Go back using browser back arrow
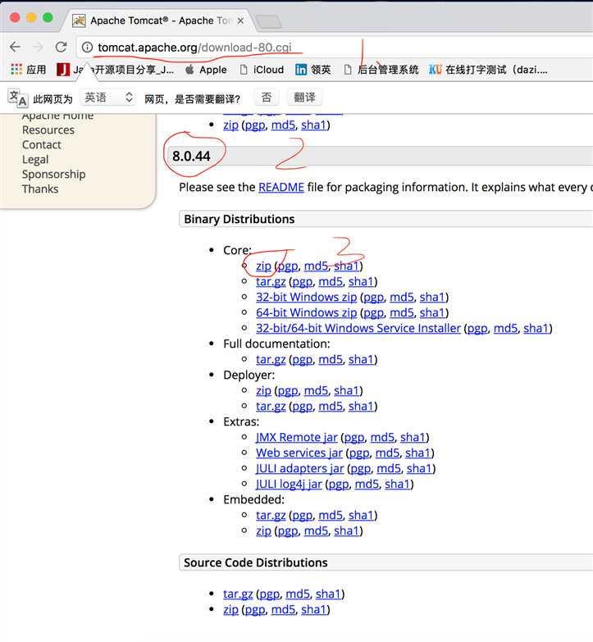593x642 pixels. tap(15, 47)
